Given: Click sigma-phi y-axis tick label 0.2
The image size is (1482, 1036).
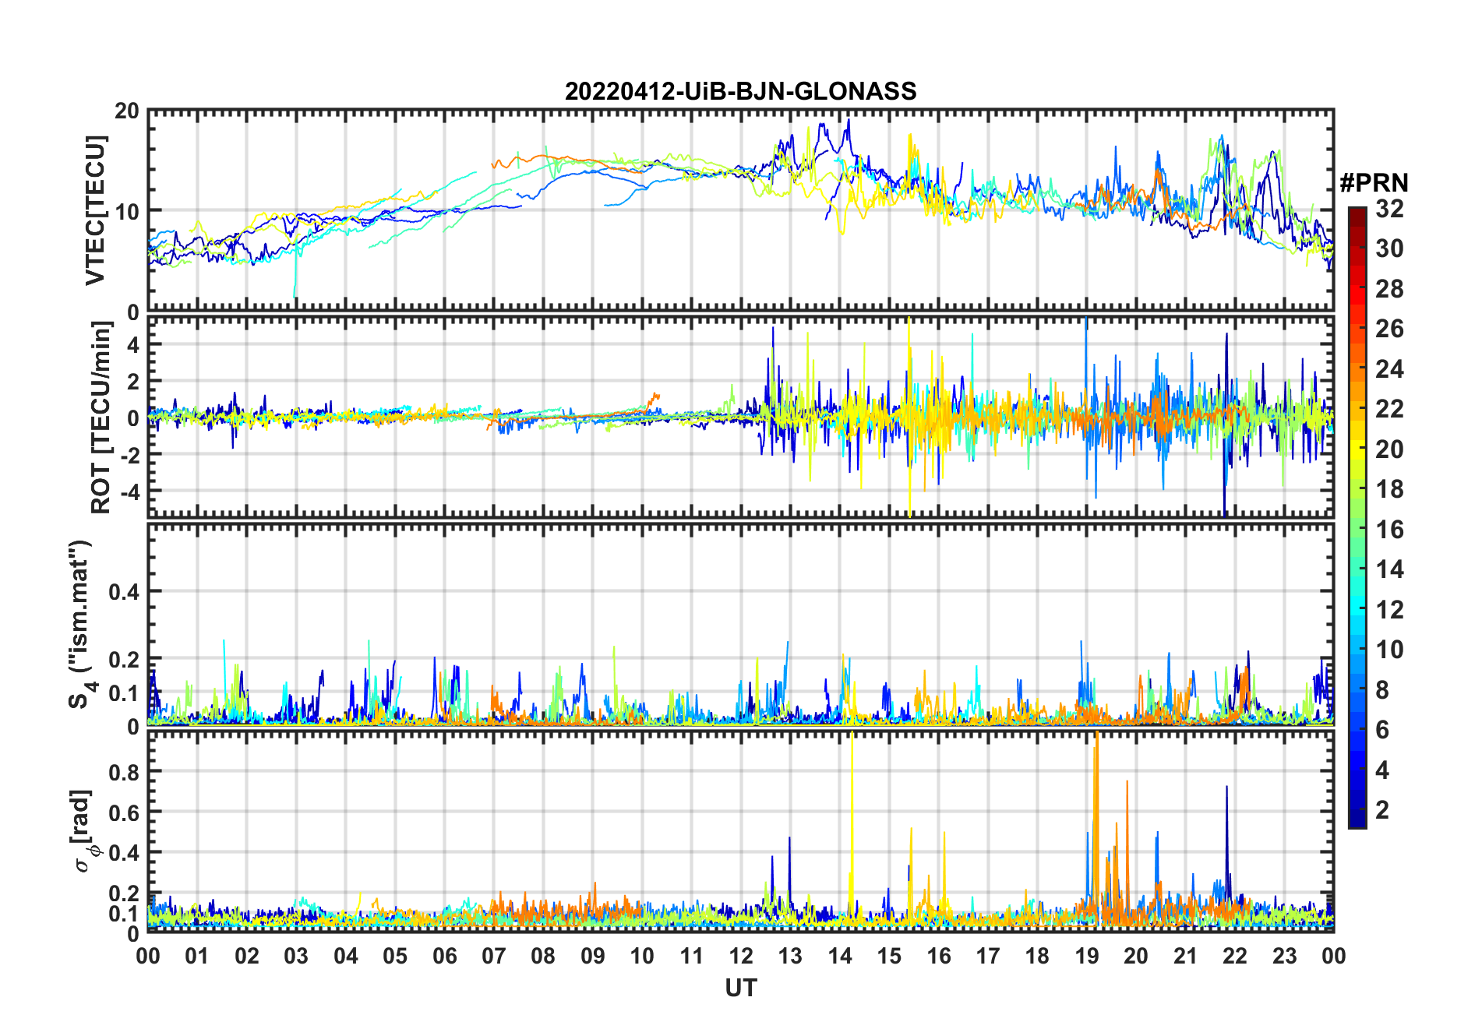Looking at the screenshot, I should tap(124, 893).
